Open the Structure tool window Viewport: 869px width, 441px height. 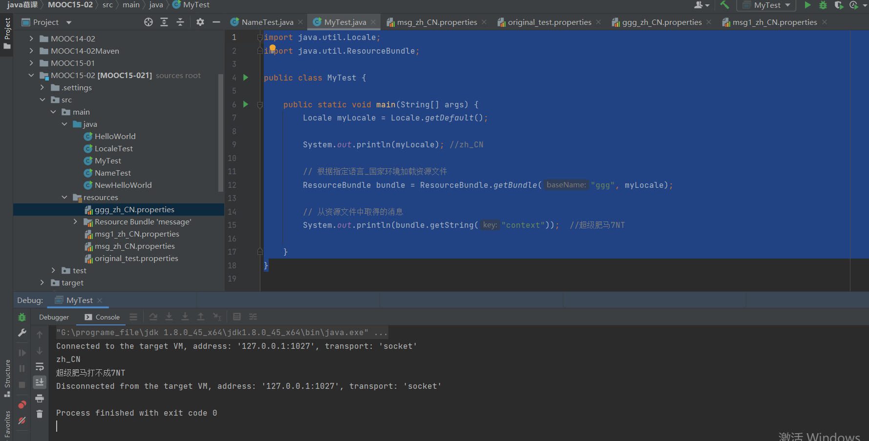[x=7, y=378]
